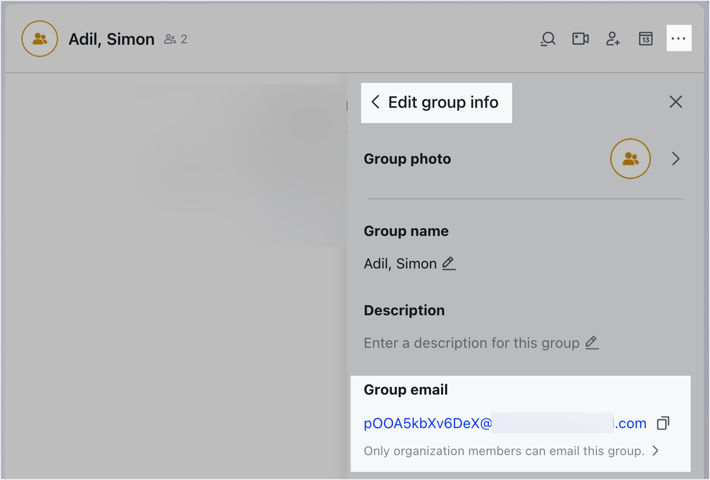
Task: Open the more options menu
Action: pyautogui.click(x=678, y=39)
